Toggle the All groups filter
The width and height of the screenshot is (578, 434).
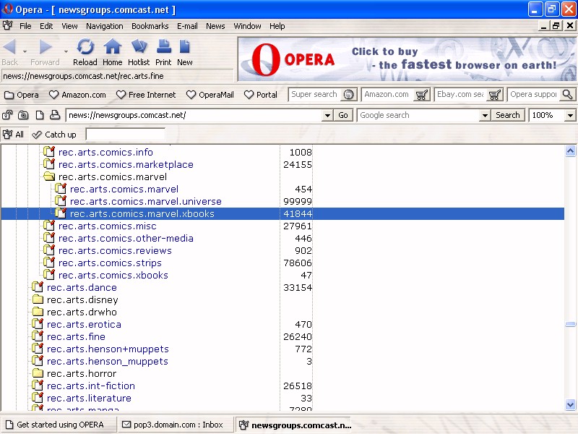coord(13,135)
